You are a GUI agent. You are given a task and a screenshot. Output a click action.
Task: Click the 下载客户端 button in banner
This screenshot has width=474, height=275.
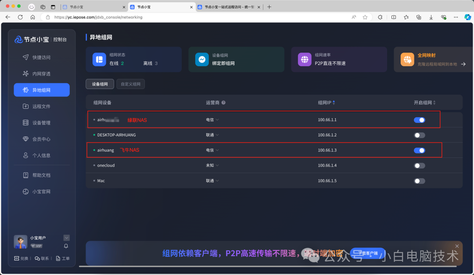point(368,253)
